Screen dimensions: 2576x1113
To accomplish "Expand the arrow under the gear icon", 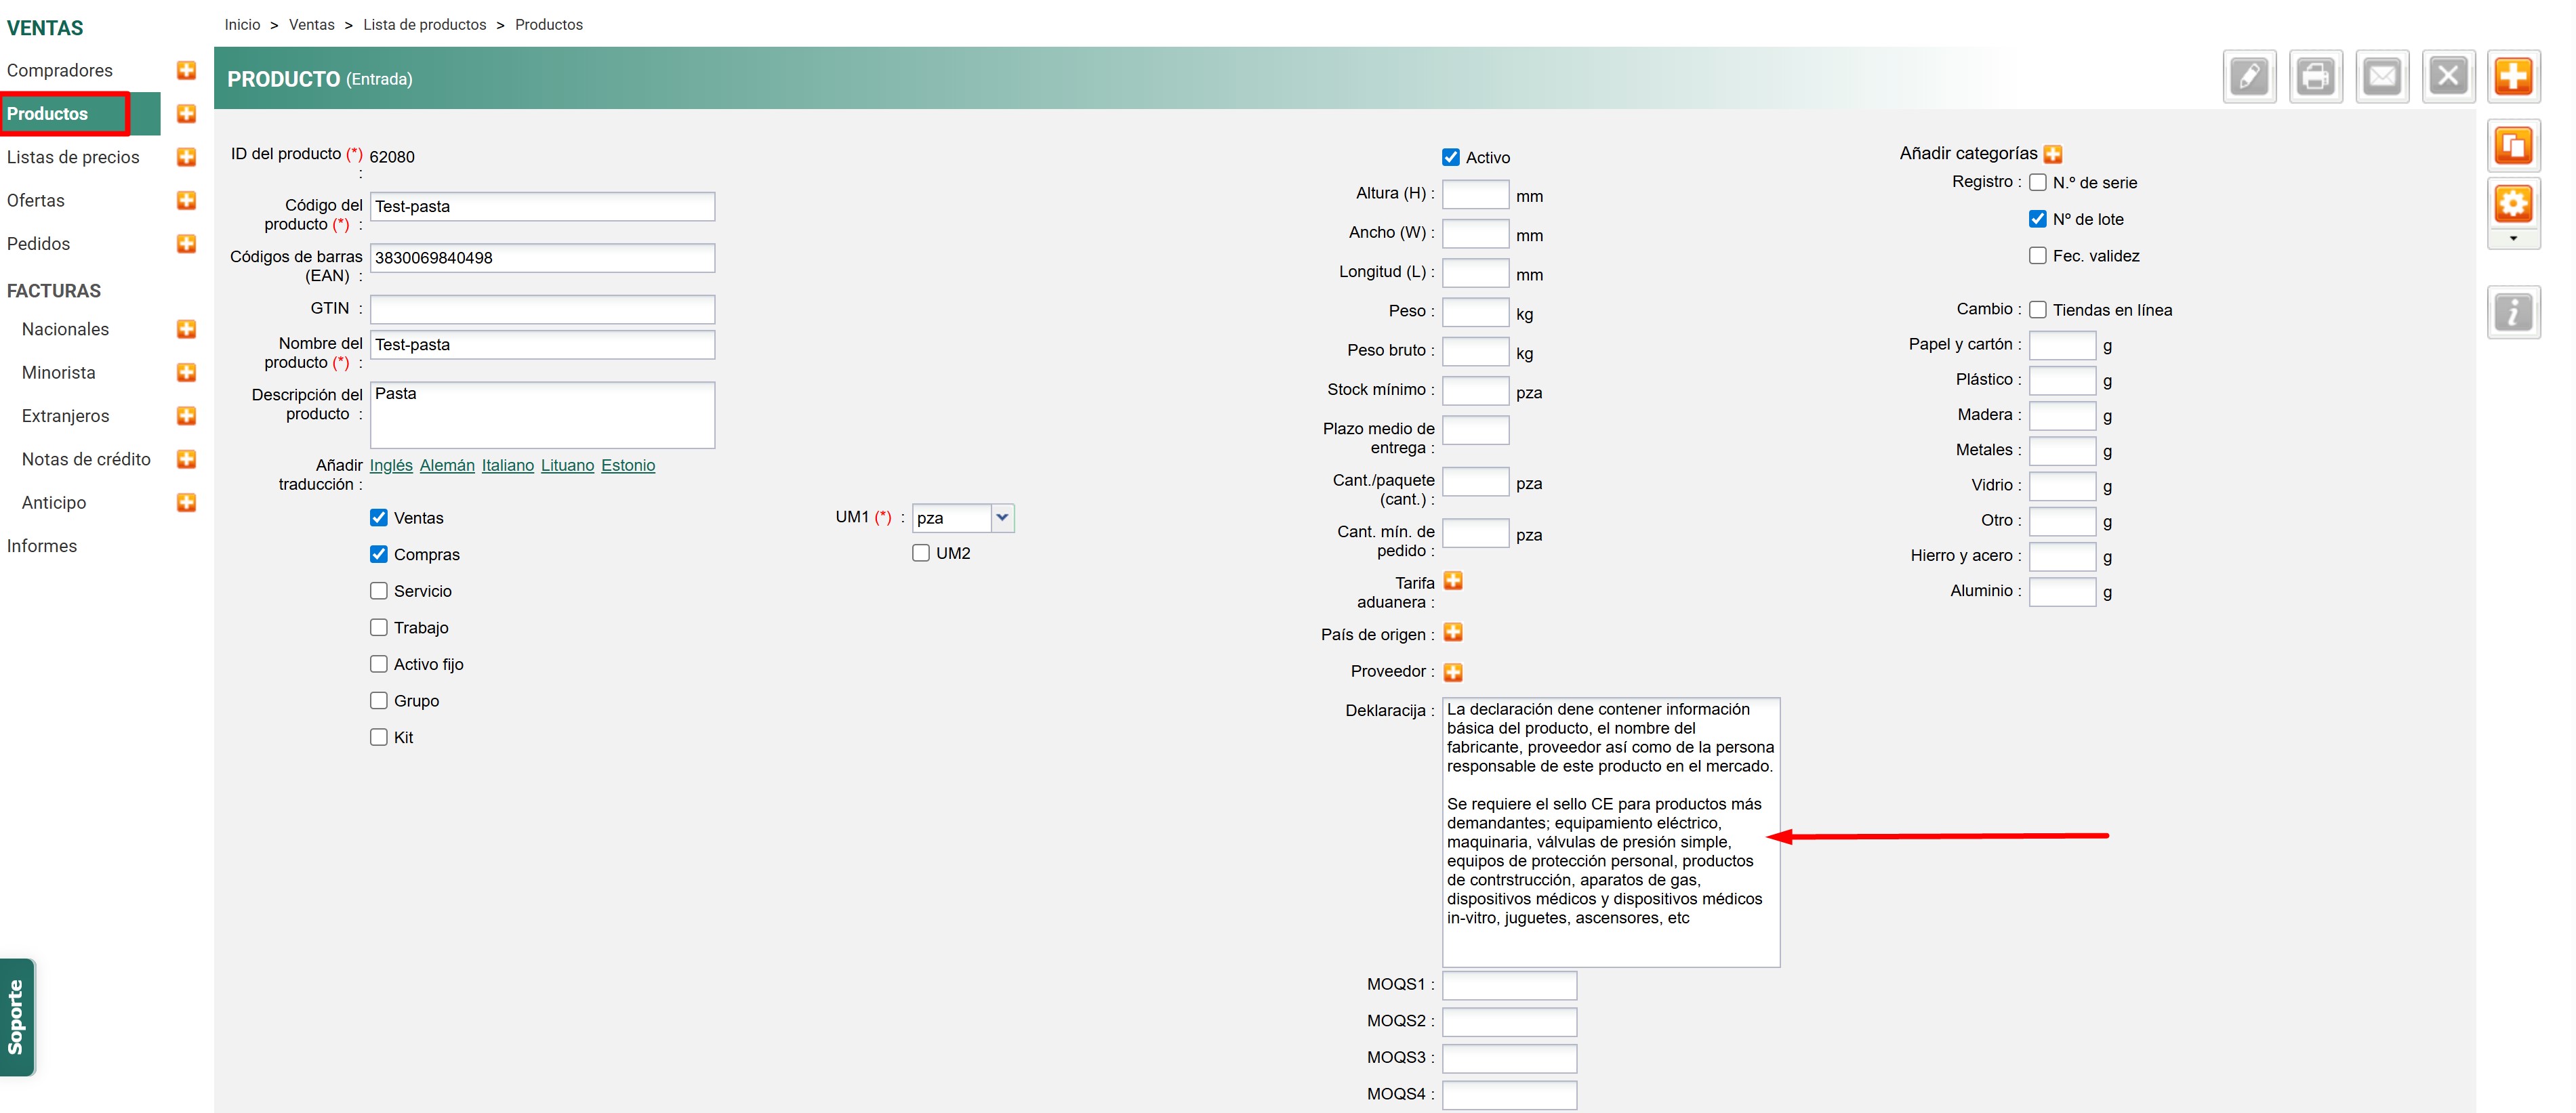I will 2513,239.
